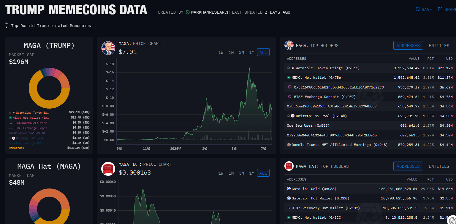Select ALL range on MAGA price chart
This screenshot has width=456, height=224.
[x=263, y=52]
